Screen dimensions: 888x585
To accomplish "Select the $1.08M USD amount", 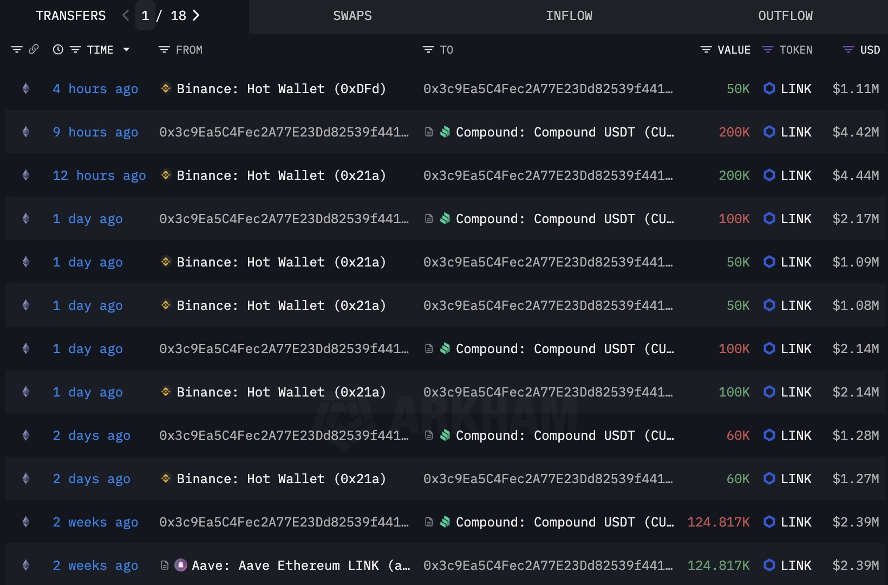I will click(856, 305).
